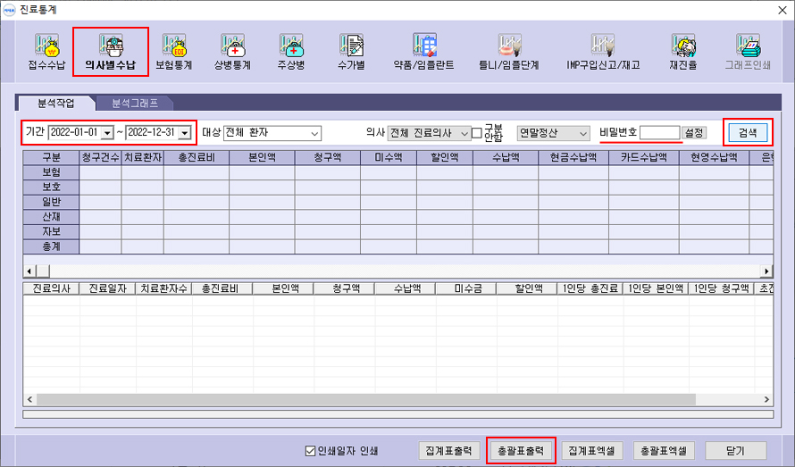Click the 상병통계 toolbar icon
Viewport: 795px width, 467px height.
[x=232, y=52]
